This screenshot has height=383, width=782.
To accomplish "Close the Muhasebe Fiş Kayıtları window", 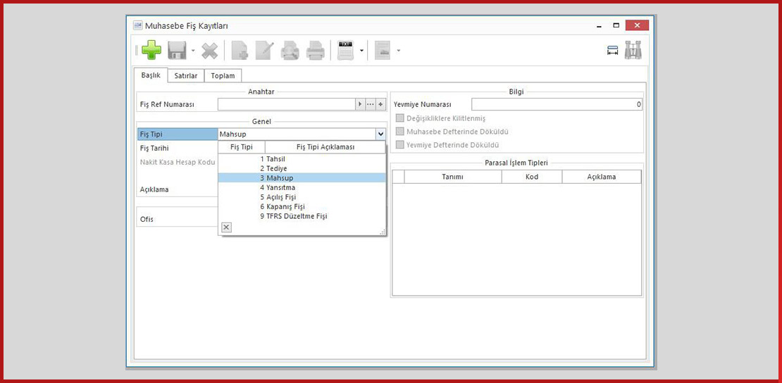I will [x=637, y=25].
